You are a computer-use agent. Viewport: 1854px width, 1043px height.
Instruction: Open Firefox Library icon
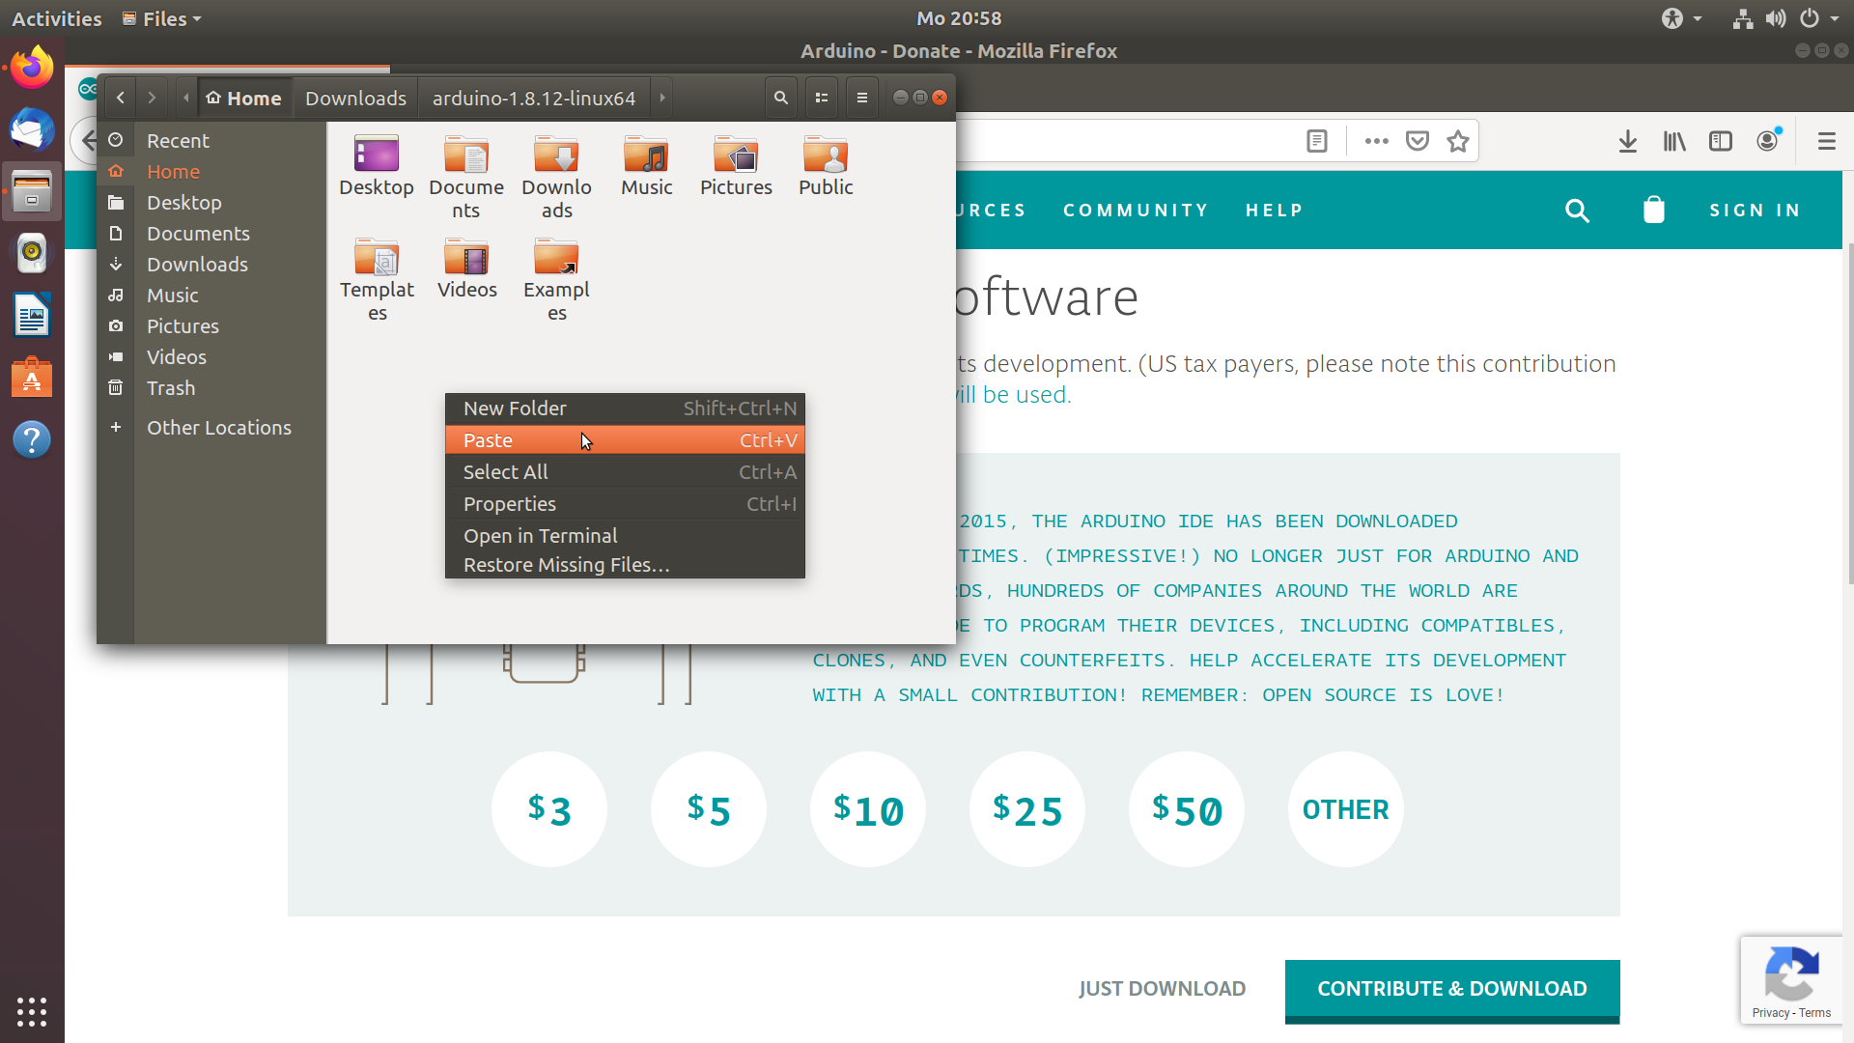click(1674, 141)
